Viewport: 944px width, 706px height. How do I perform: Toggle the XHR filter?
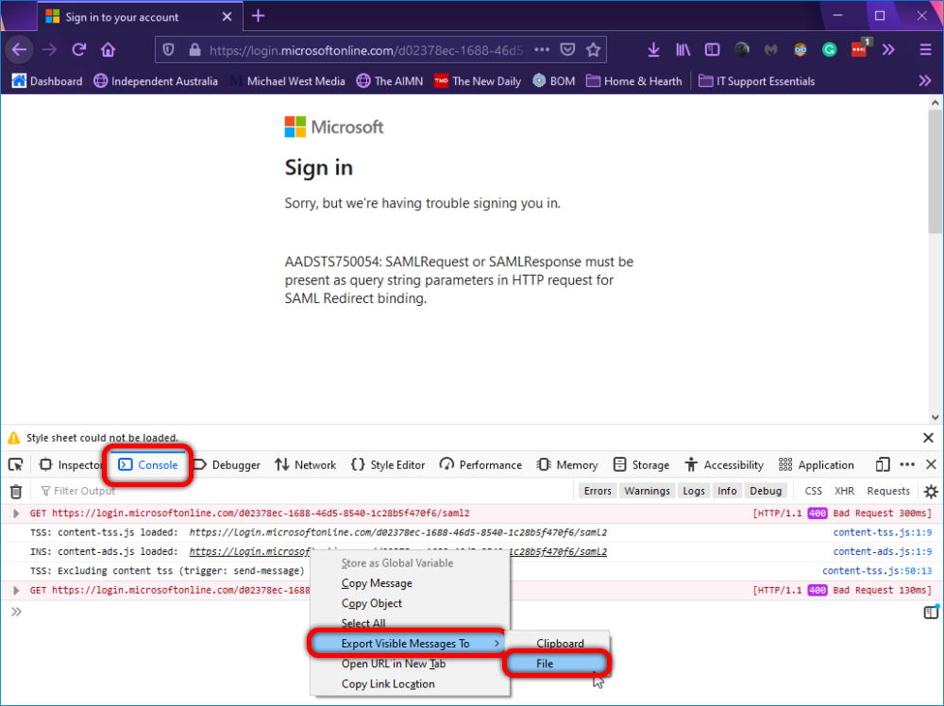pyautogui.click(x=844, y=491)
